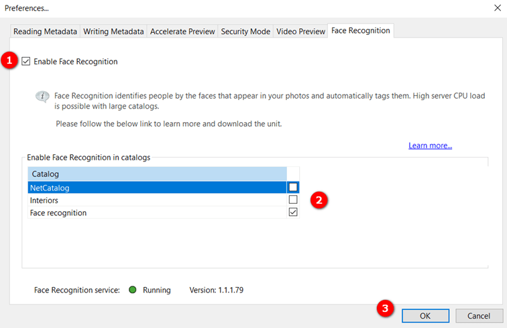Uncheck the Face recognition catalog checkbox
Screen dimensions: 507x328
click(293, 213)
